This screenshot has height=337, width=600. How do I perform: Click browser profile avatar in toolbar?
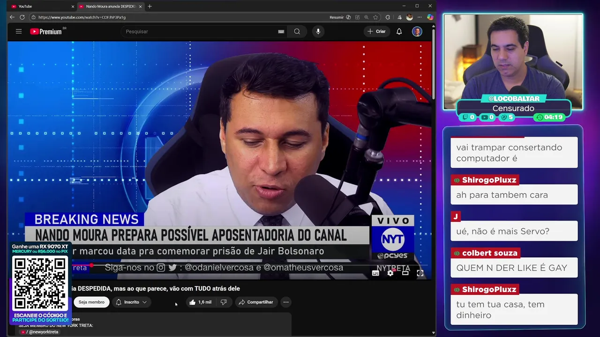pos(410,17)
